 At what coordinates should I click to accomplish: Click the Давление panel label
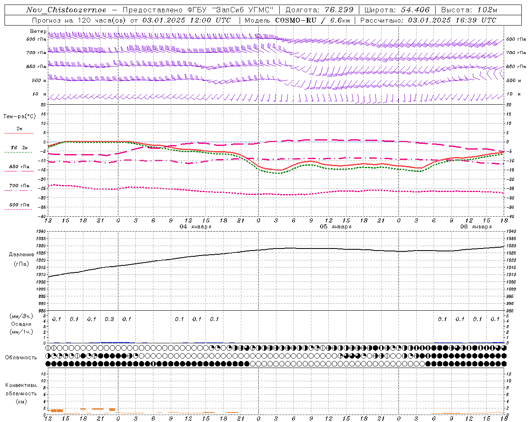[21, 255]
